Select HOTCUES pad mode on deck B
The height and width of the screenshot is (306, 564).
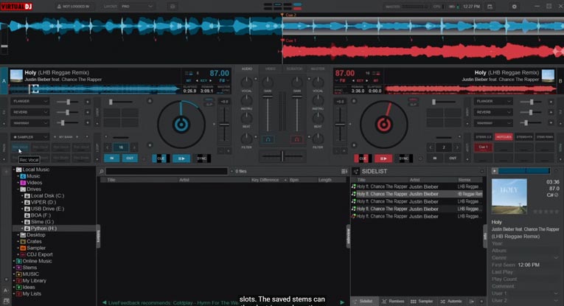coord(504,137)
